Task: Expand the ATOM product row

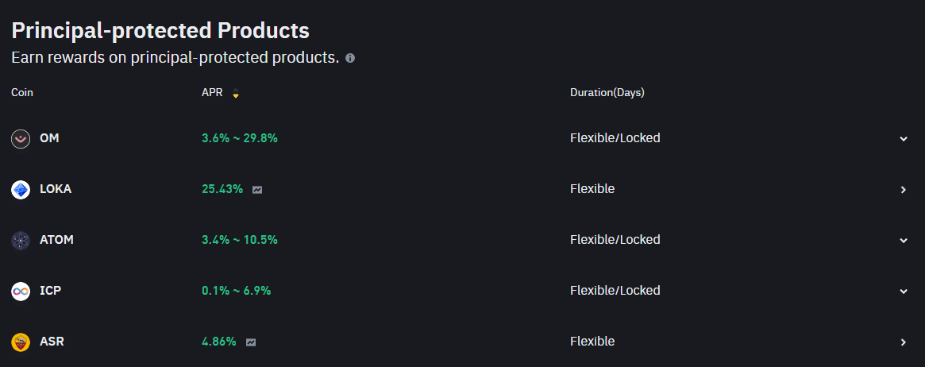Action: click(x=903, y=241)
